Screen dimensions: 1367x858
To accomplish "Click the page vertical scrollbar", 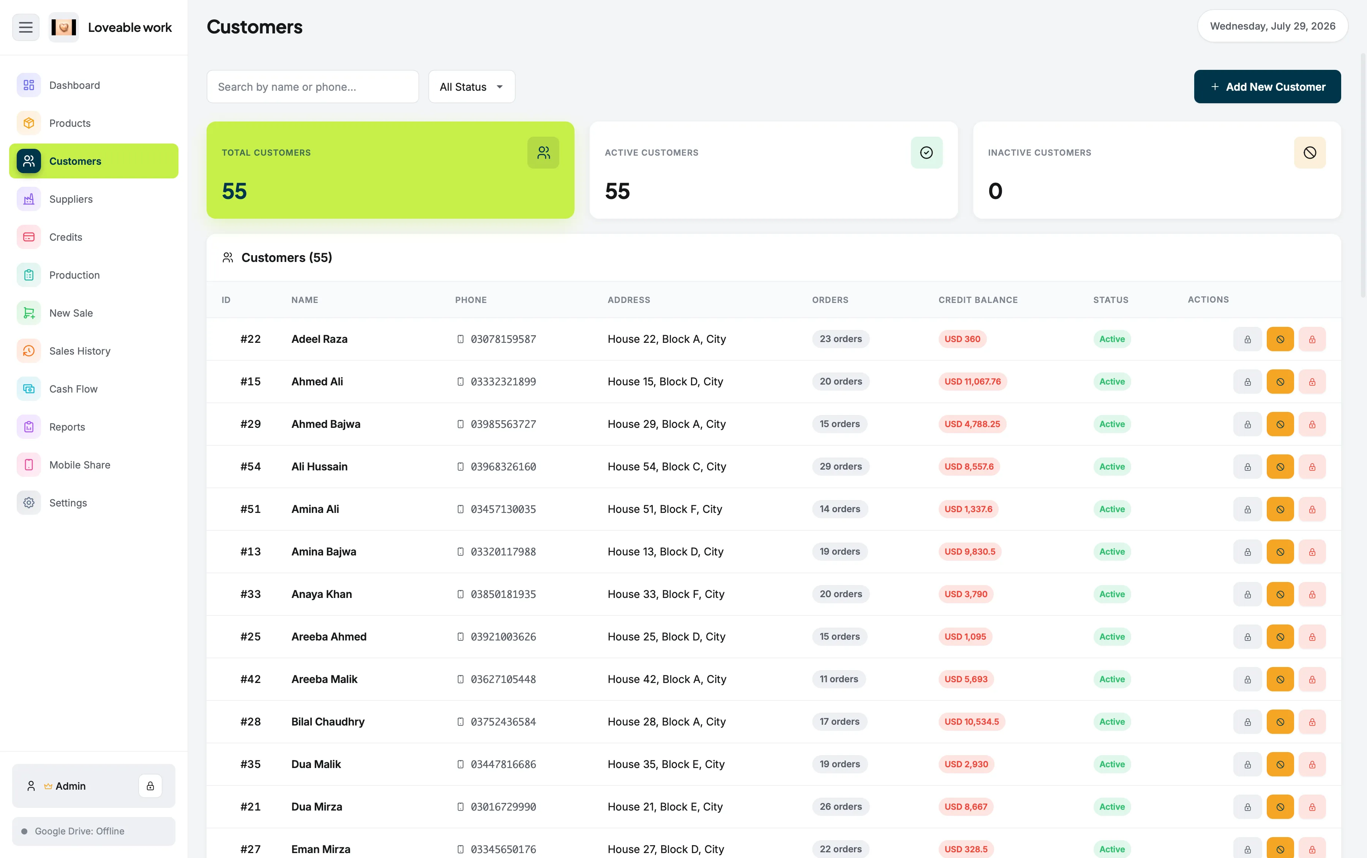I will [x=1362, y=175].
